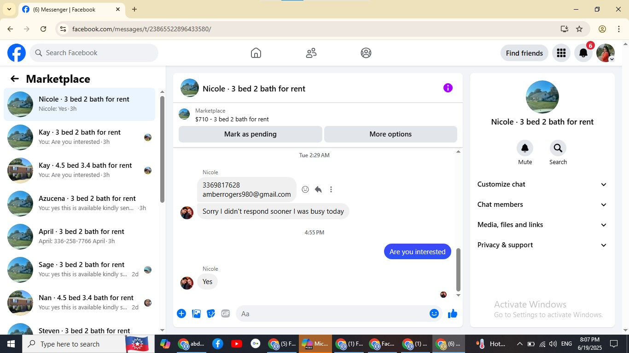
Task: Expand Chat members section
Action: 542,205
